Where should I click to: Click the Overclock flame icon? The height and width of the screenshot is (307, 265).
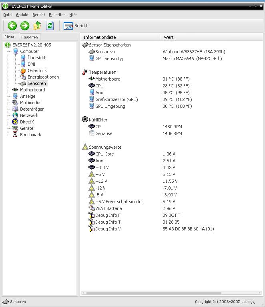[23, 71]
